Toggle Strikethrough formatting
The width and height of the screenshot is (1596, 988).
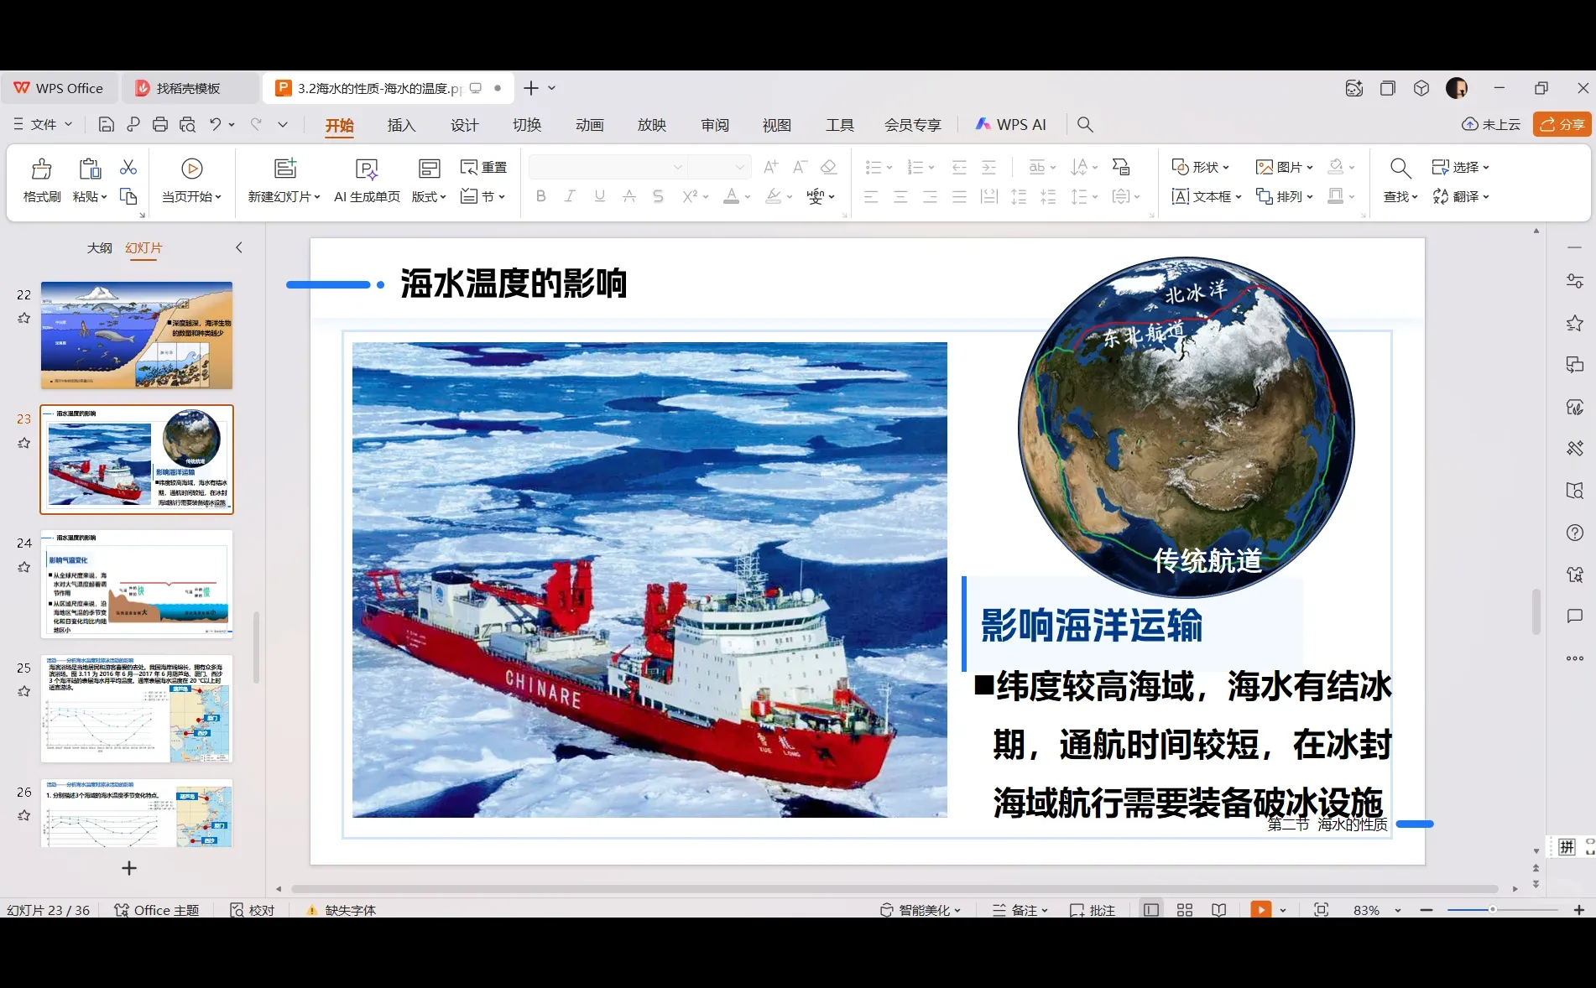628,196
